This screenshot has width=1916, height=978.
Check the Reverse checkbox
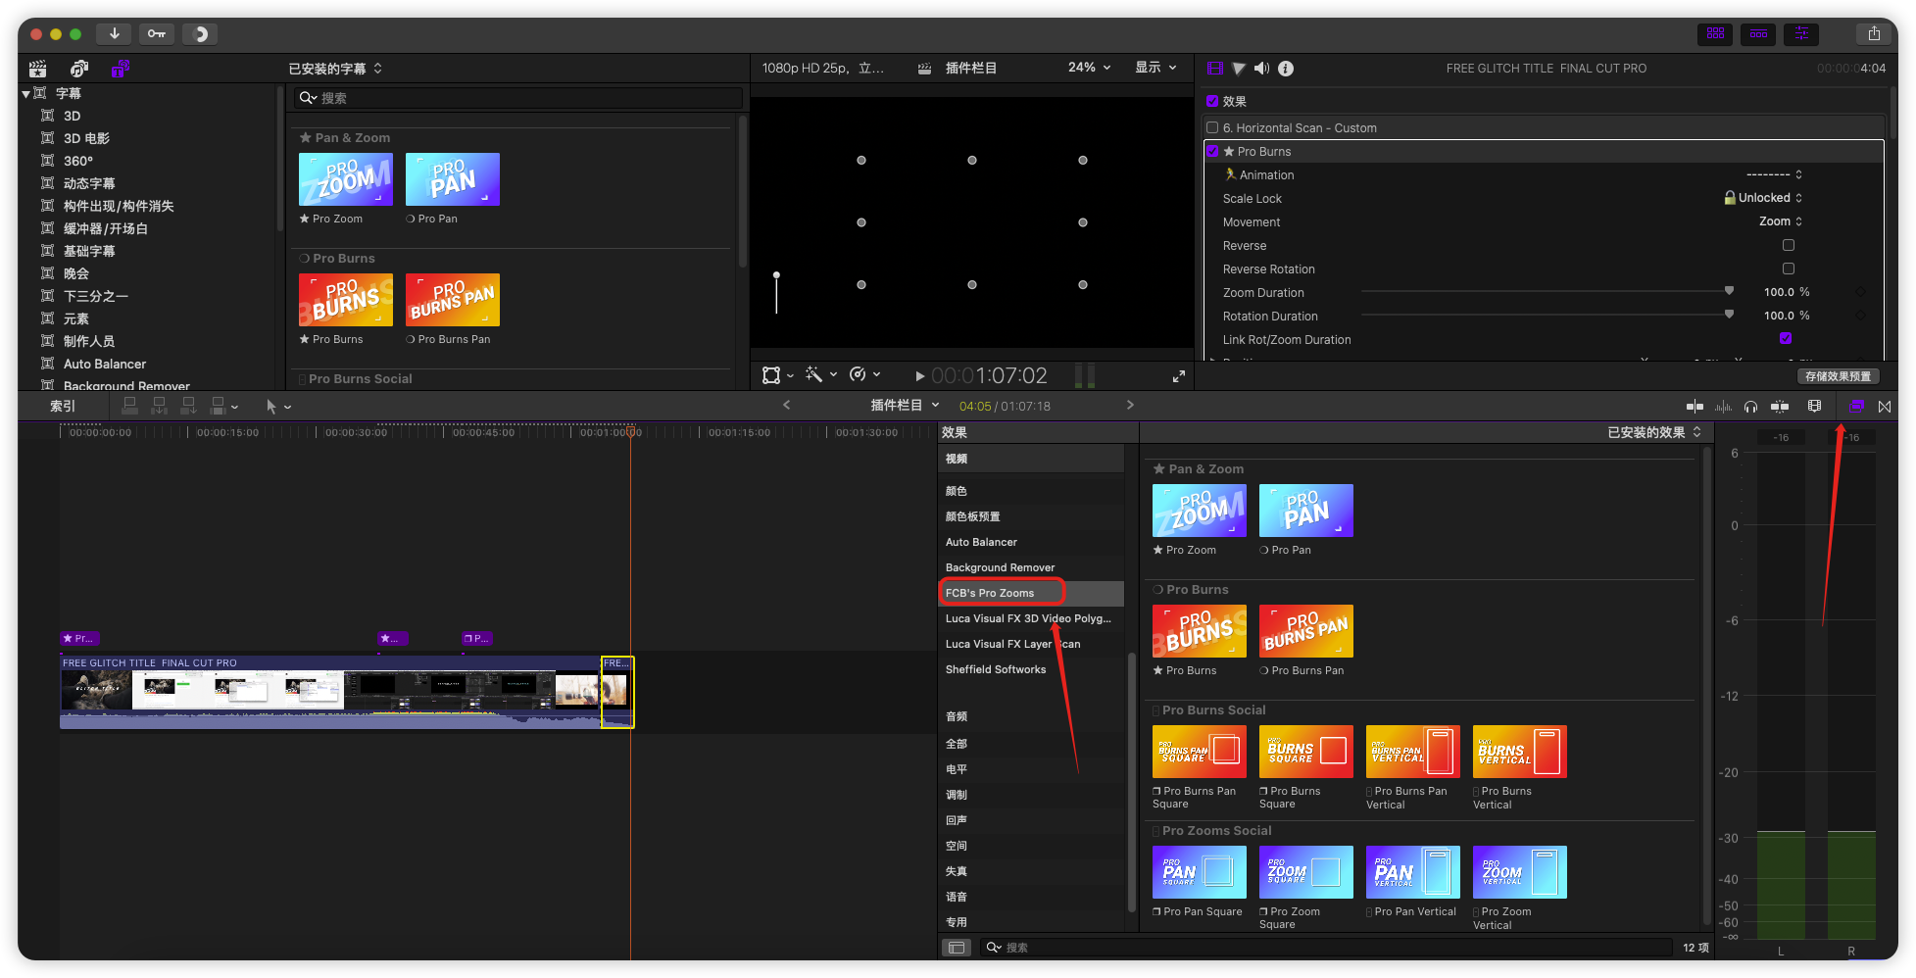point(1789,246)
